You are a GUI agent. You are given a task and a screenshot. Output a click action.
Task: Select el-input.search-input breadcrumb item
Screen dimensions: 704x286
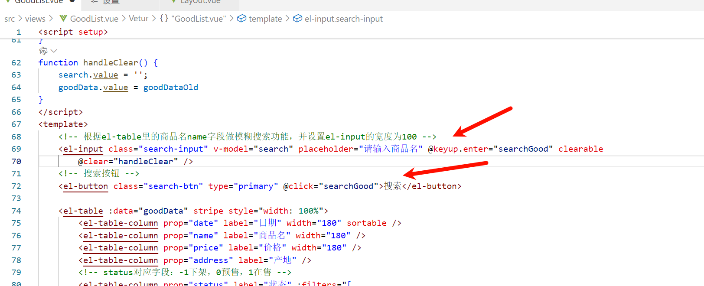(344, 19)
